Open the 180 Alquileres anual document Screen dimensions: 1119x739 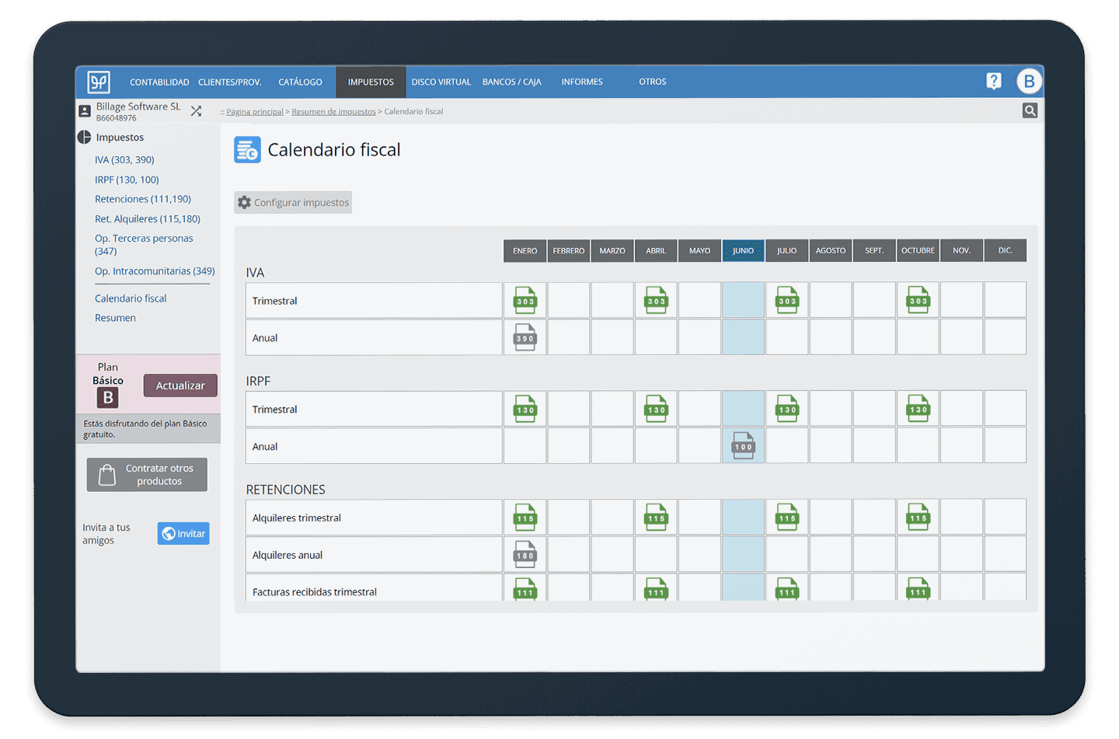(525, 555)
